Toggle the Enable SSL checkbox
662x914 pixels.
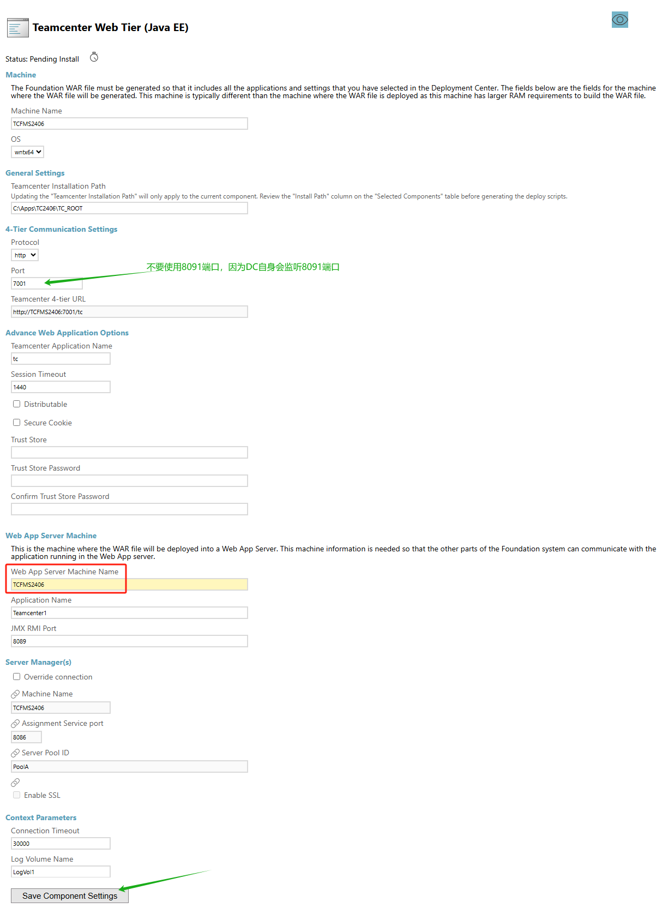point(17,795)
